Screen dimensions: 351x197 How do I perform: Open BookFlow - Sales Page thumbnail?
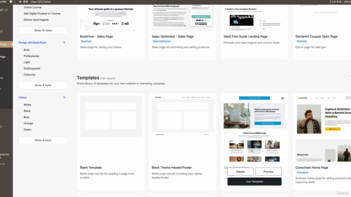[111, 18]
